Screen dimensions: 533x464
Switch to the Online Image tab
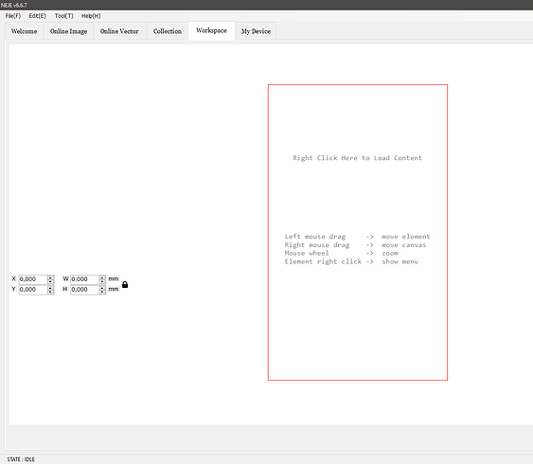(69, 31)
